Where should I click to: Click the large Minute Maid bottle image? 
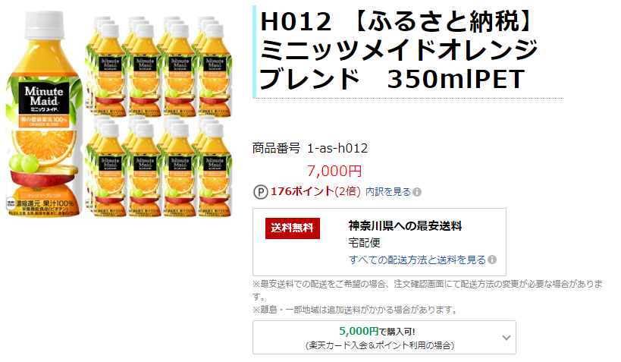[x=43, y=114]
